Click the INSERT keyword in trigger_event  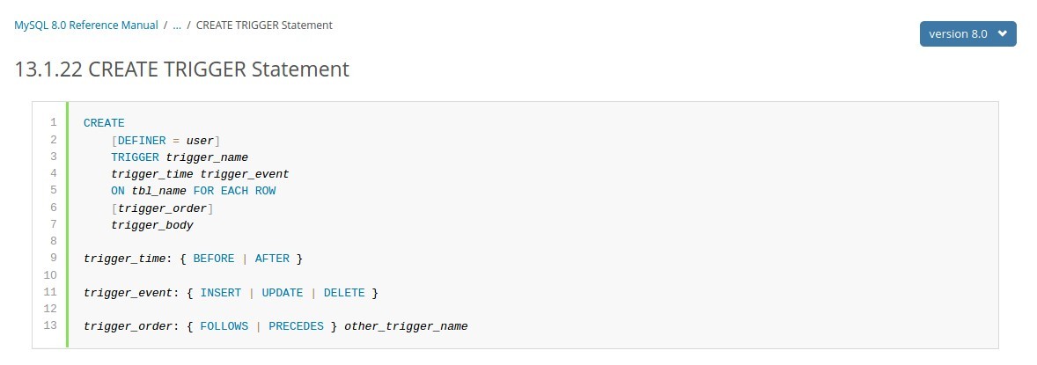tap(220, 292)
